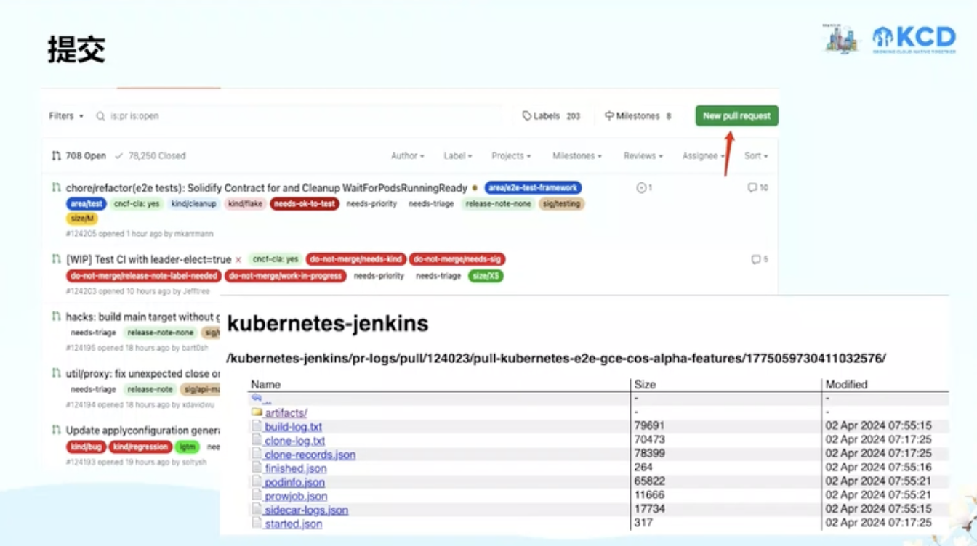Click the sig/testing label
Viewport: 977px width, 546px height.
563,204
